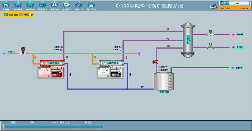Click the flow meter on 去食堂 line
252x131 pixels.
tap(210, 33)
